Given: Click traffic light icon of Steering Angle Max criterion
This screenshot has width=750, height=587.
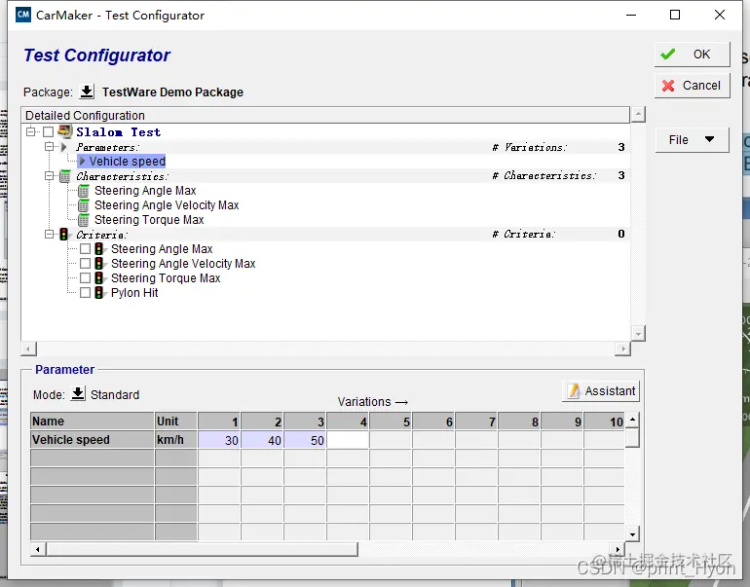Looking at the screenshot, I should pos(99,249).
